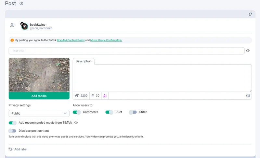Click the help icon beside Post heading
The image size is (260, 158).
pos(21,4)
